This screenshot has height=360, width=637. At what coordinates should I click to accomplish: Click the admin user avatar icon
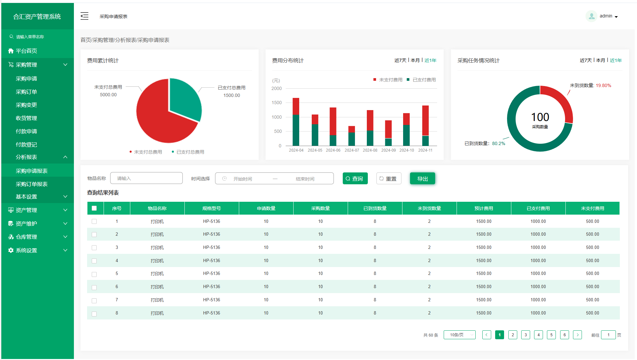click(x=591, y=16)
